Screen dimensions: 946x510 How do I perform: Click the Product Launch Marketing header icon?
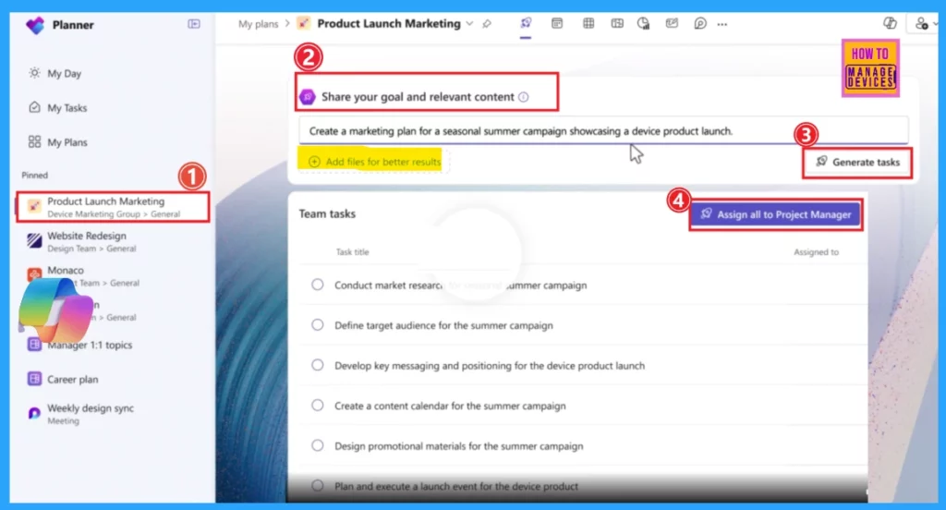click(303, 23)
